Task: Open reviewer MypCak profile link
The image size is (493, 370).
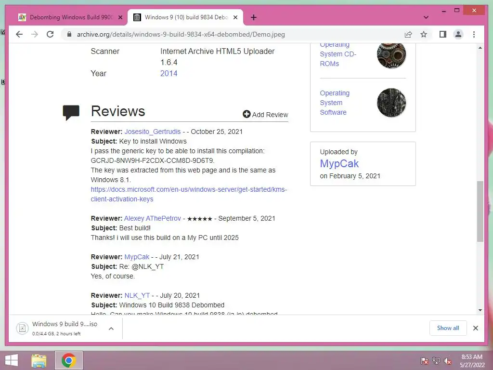Action: [x=137, y=257]
